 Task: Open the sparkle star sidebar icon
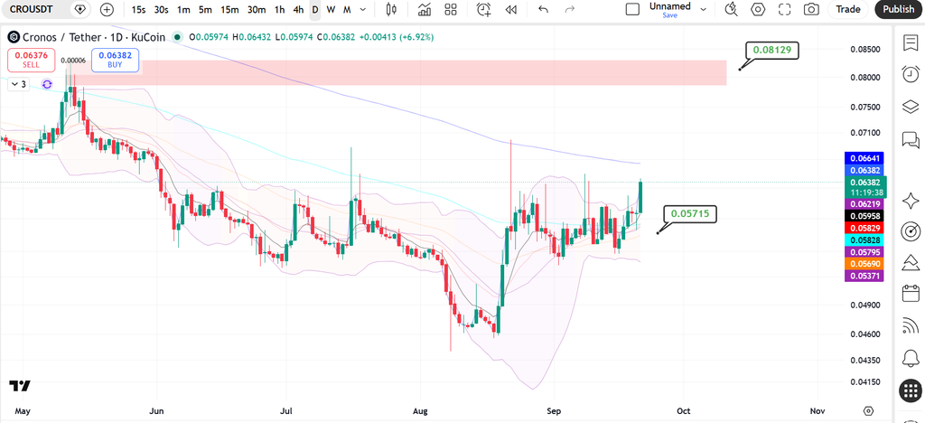[x=911, y=202]
